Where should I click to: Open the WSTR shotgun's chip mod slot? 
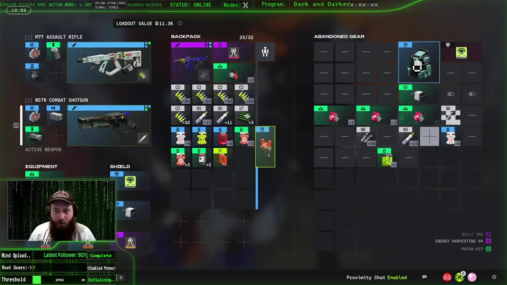(35, 115)
